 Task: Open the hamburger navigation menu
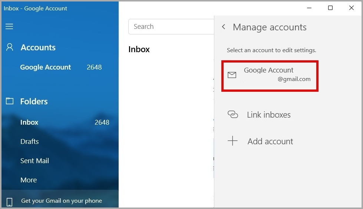9,27
